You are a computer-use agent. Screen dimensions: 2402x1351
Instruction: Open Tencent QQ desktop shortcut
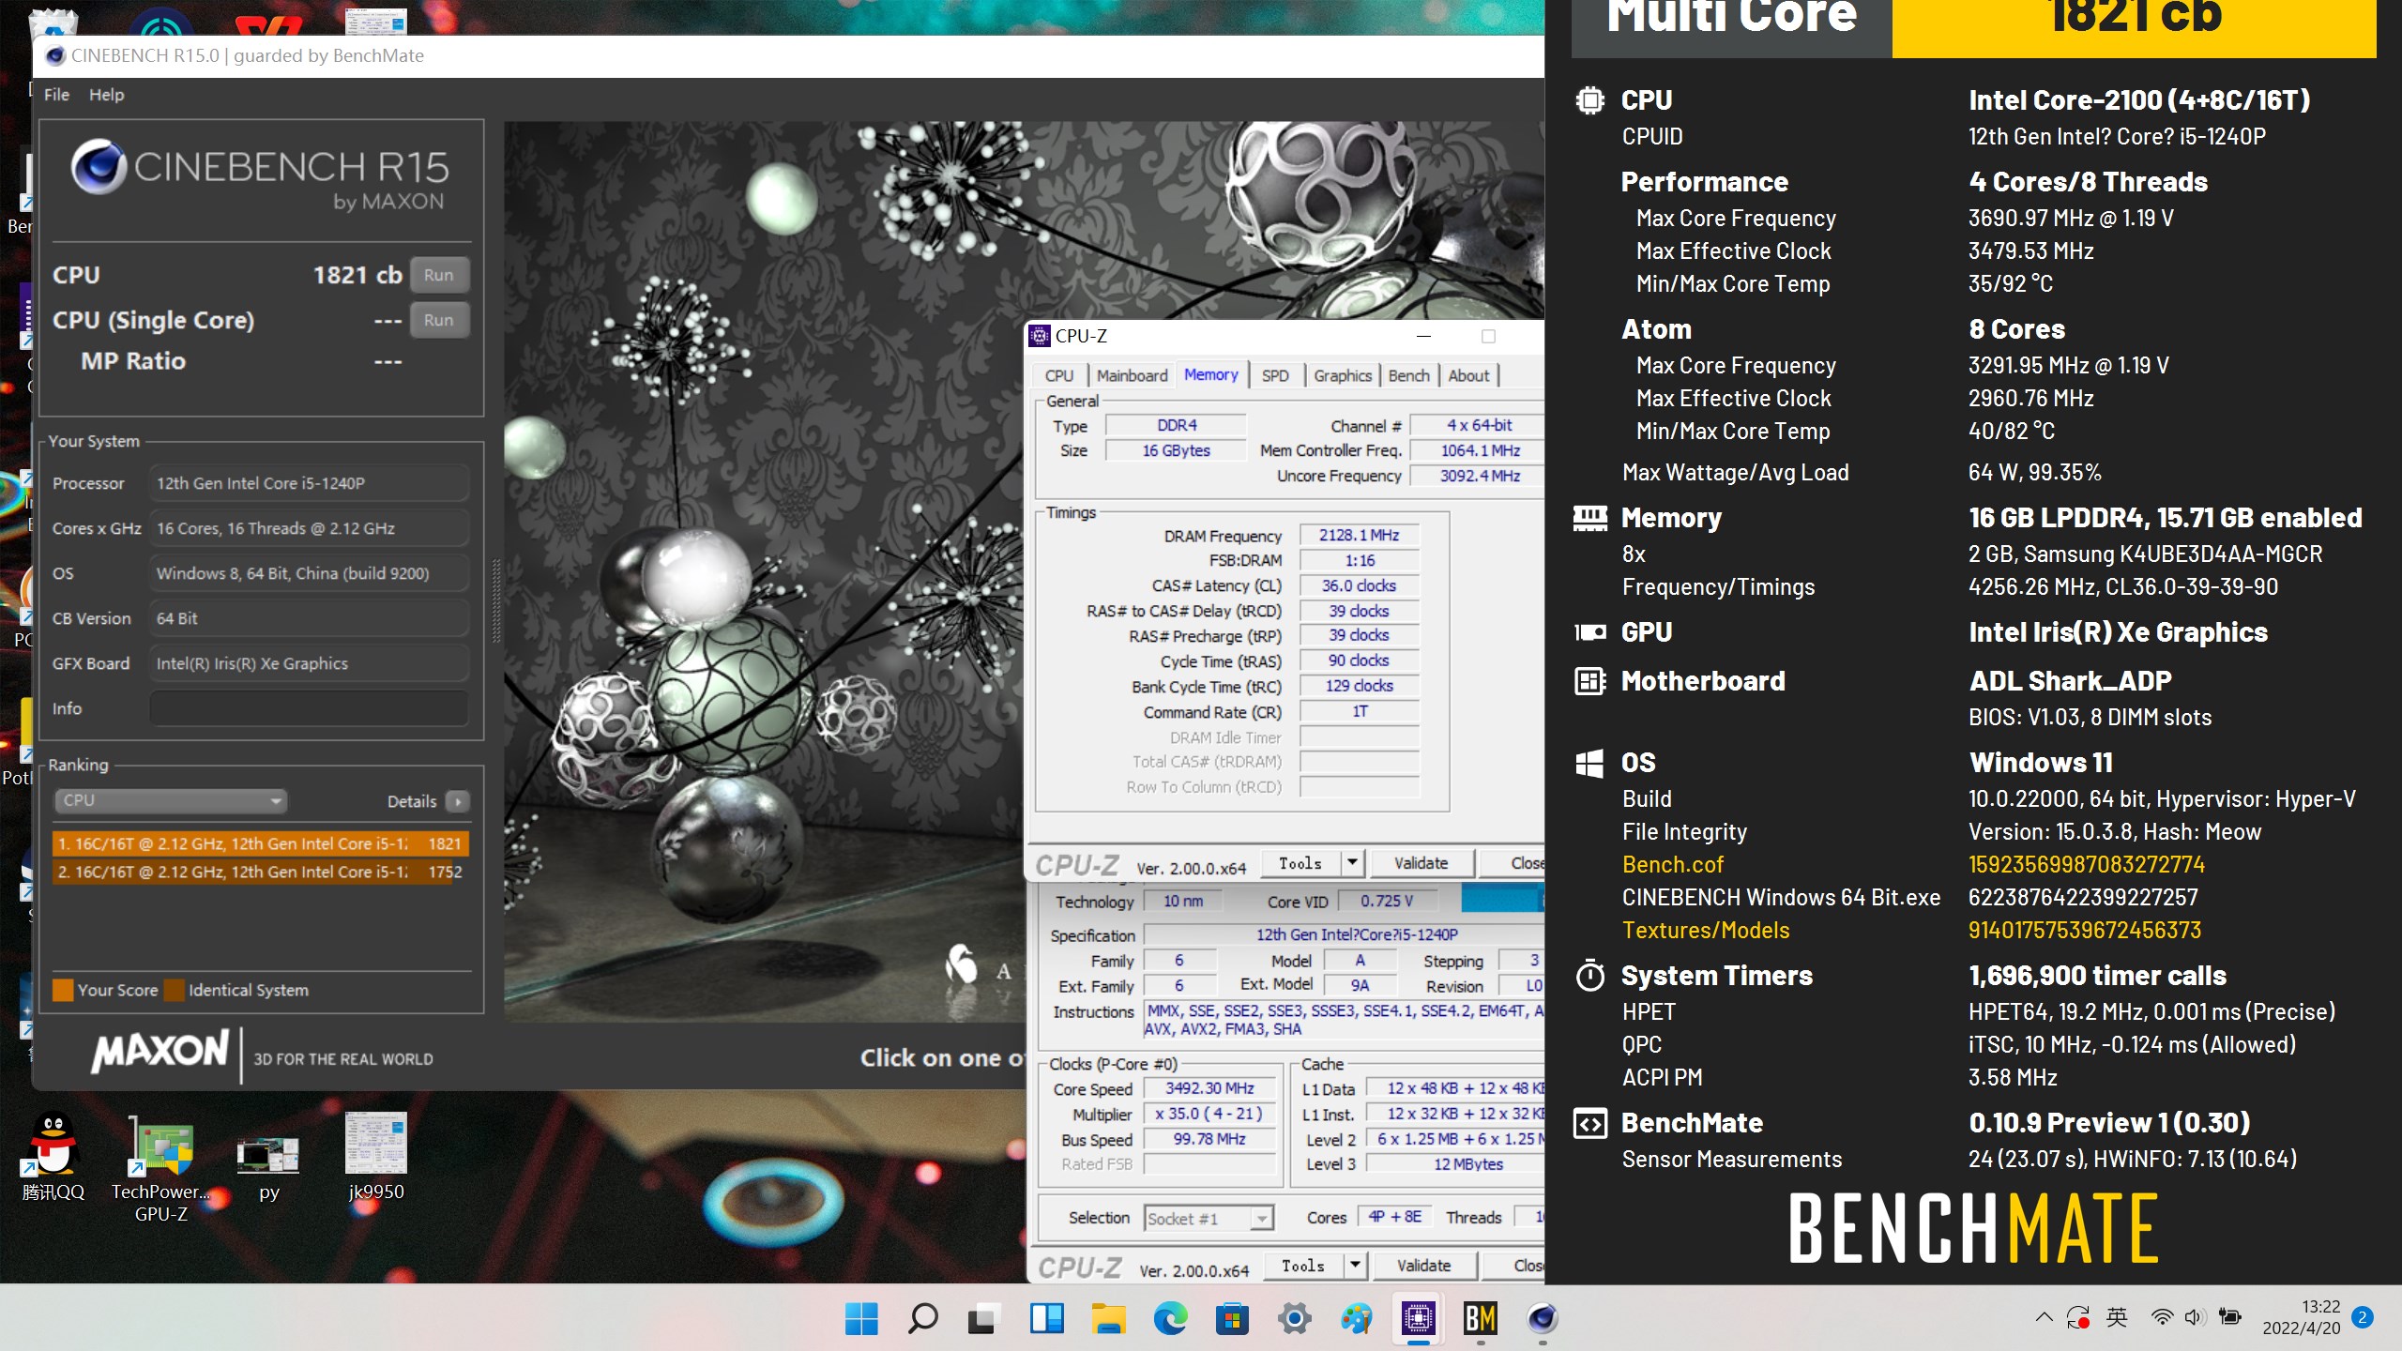coord(53,1156)
